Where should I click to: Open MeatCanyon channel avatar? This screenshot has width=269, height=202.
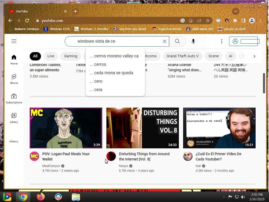click(x=34, y=156)
